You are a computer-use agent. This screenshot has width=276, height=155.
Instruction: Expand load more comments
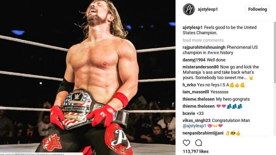pyautogui.click(x=203, y=40)
